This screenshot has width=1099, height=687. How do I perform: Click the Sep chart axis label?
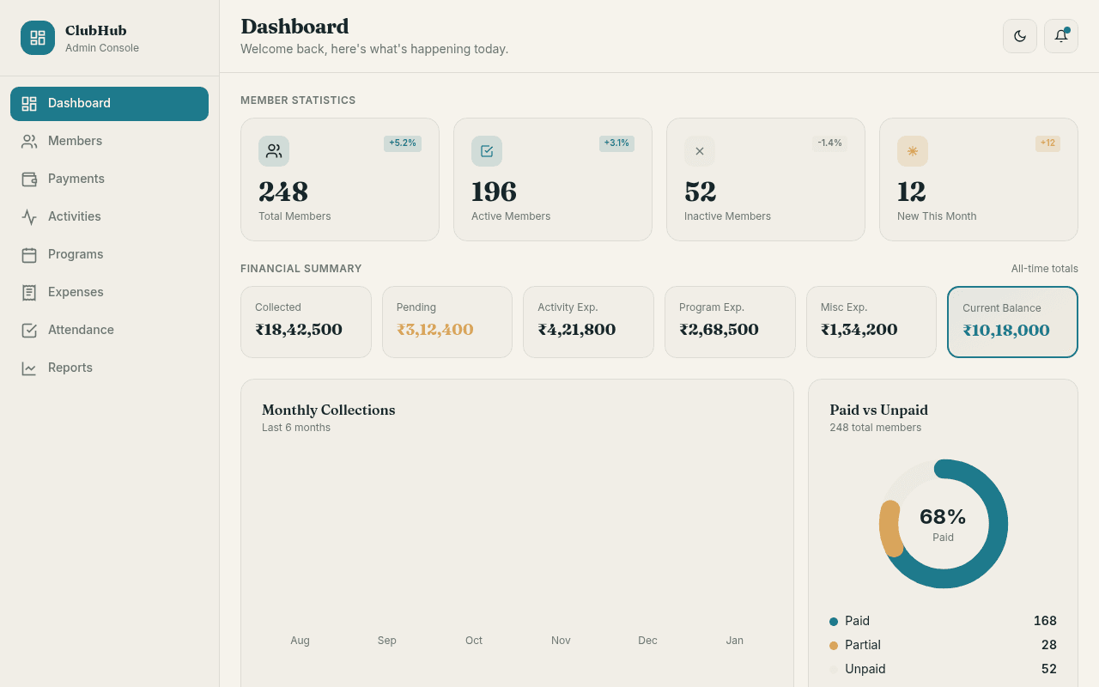point(387,641)
